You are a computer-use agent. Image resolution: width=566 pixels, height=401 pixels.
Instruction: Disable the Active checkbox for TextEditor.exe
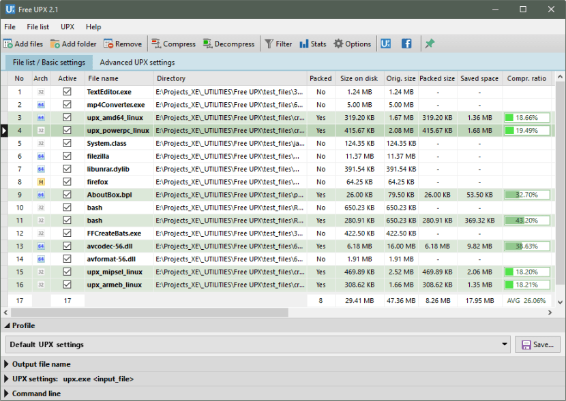pyautogui.click(x=66, y=91)
